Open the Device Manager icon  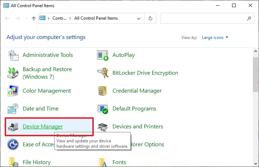point(13,127)
